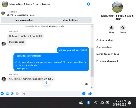Jump to latest message with down-arrow button
The image size is (136, 108).
(x=47, y=82)
